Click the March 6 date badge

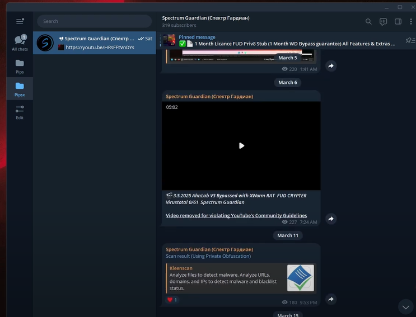pos(288,83)
